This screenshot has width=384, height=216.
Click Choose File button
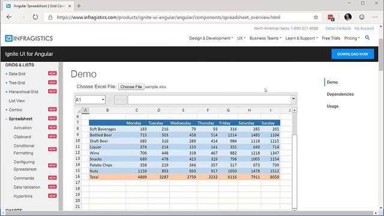pos(131,86)
